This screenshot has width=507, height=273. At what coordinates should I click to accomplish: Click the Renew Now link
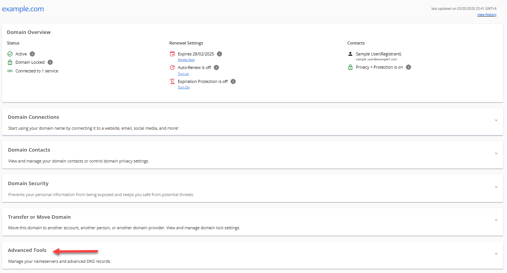pyautogui.click(x=186, y=60)
